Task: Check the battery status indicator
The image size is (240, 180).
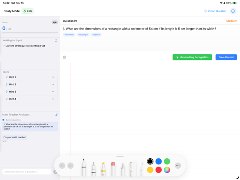Action: coord(235,3)
